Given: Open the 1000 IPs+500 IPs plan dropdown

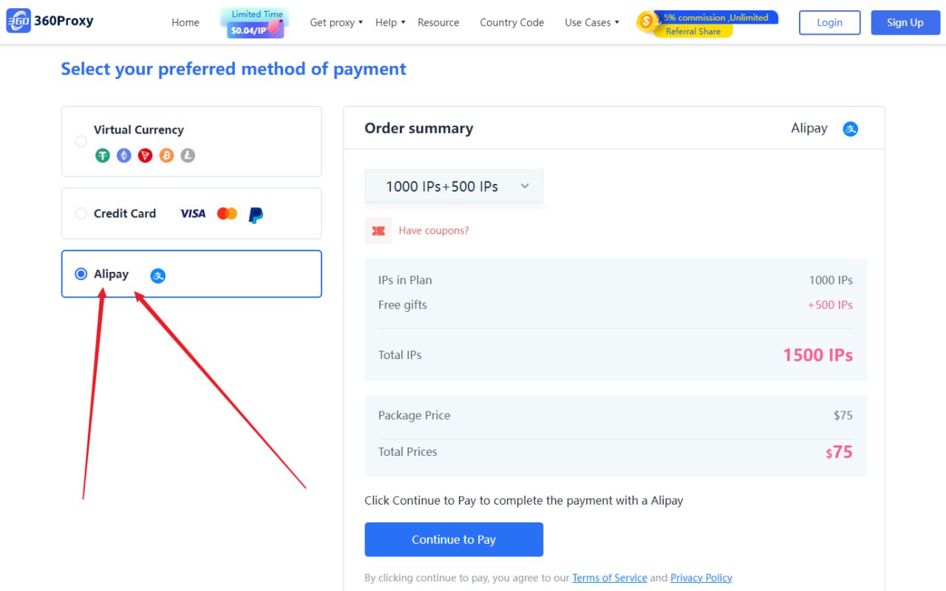Looking at the screenshot, I should pyautogui.click(x=454, y=186).
